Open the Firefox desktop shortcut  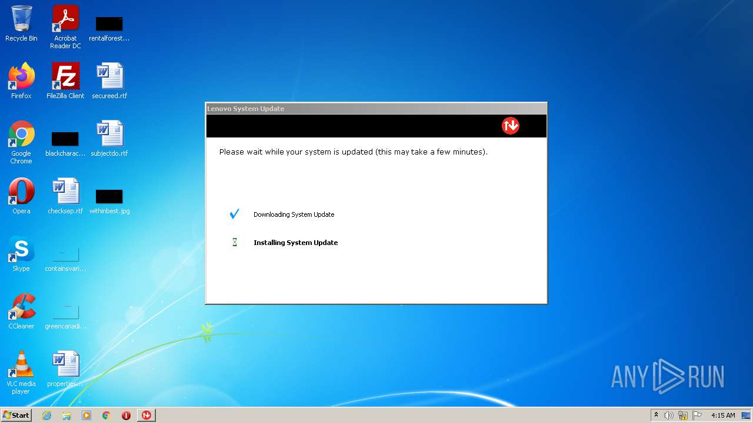click(x=21, y=81)
